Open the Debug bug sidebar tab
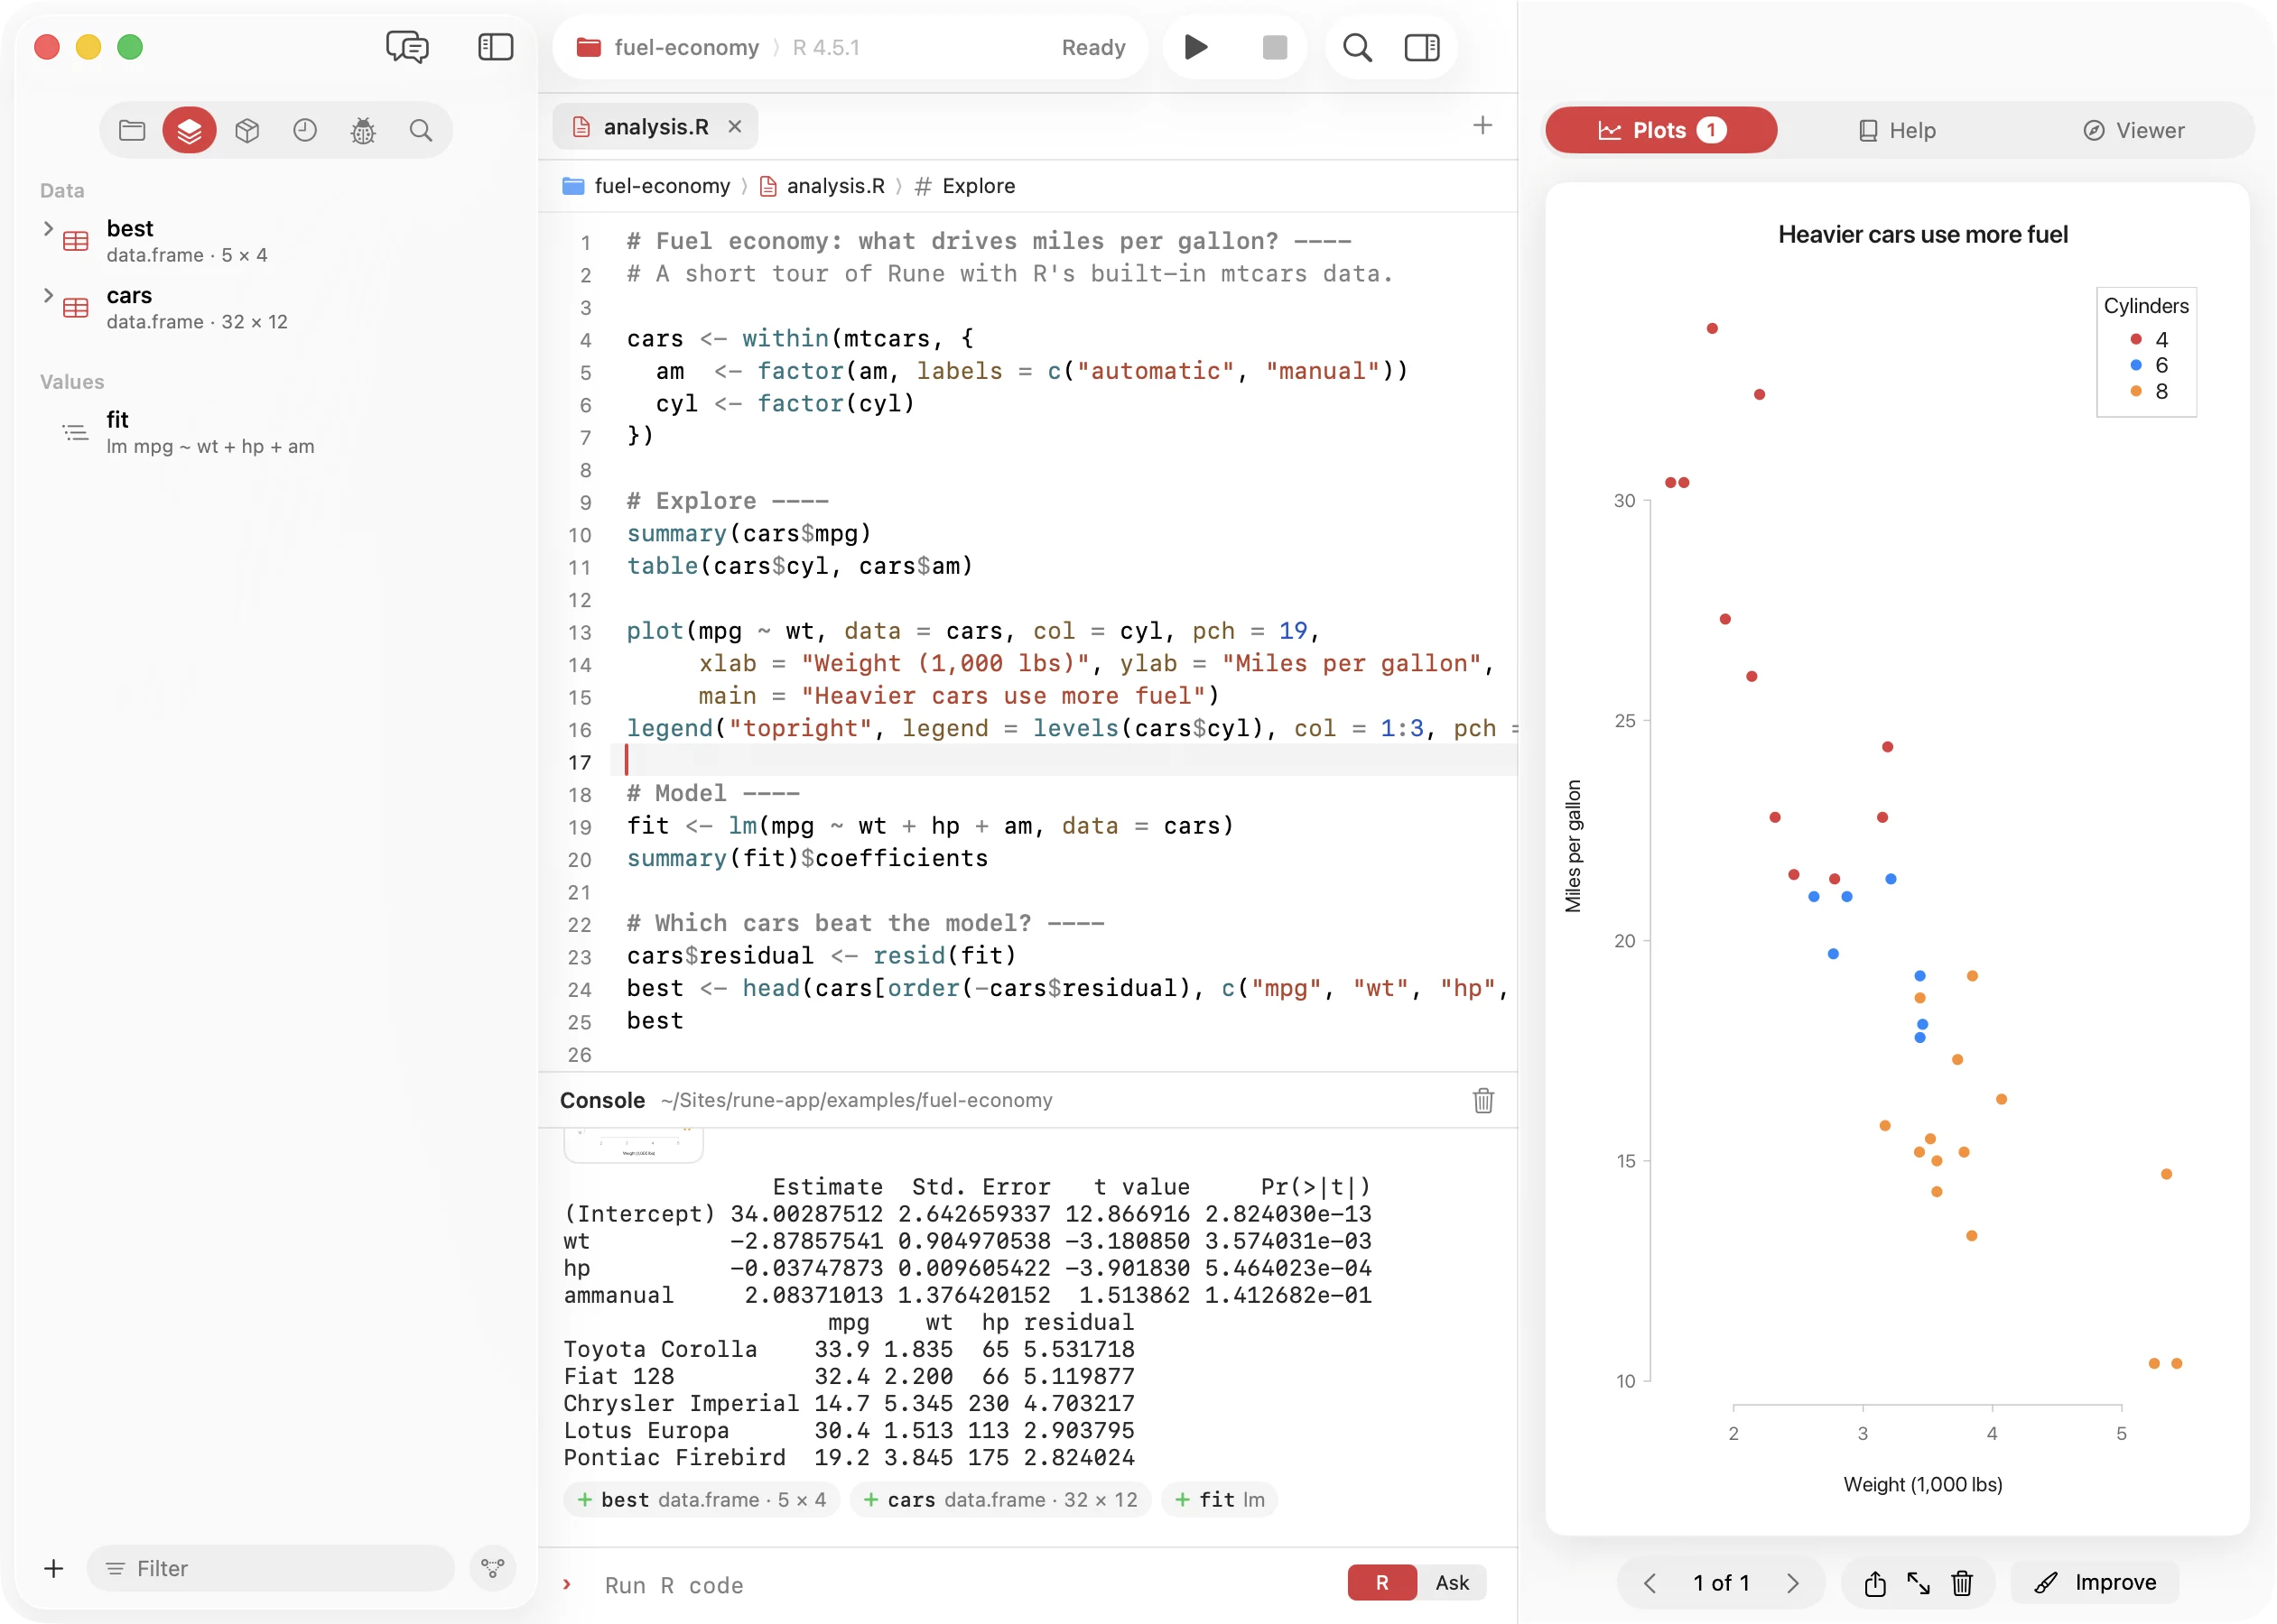2277x1624 pixels. coord(363,130)
